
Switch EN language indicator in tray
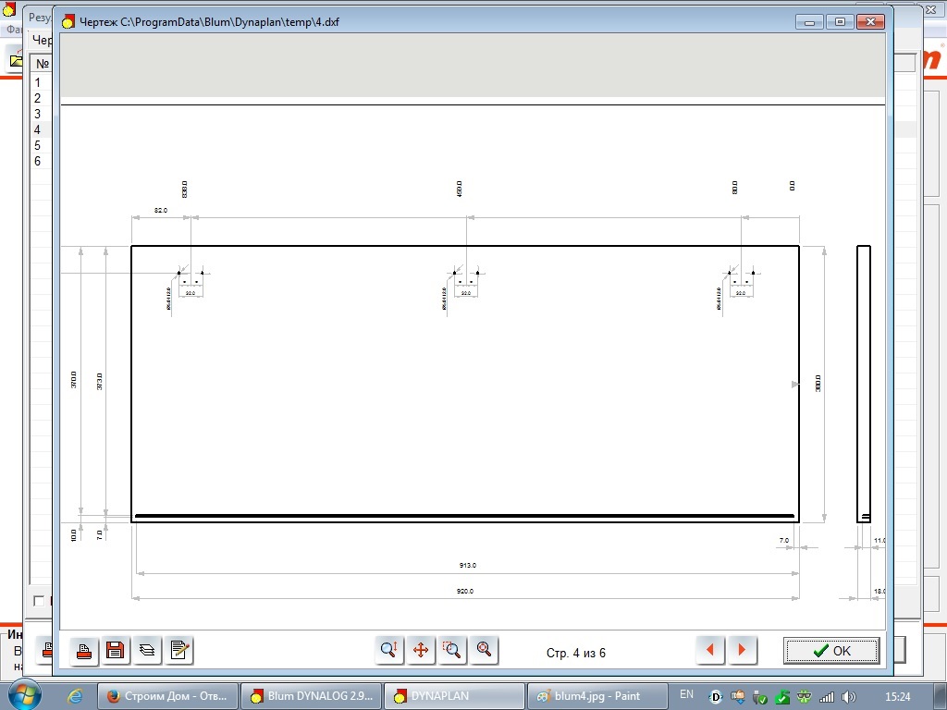687,694
